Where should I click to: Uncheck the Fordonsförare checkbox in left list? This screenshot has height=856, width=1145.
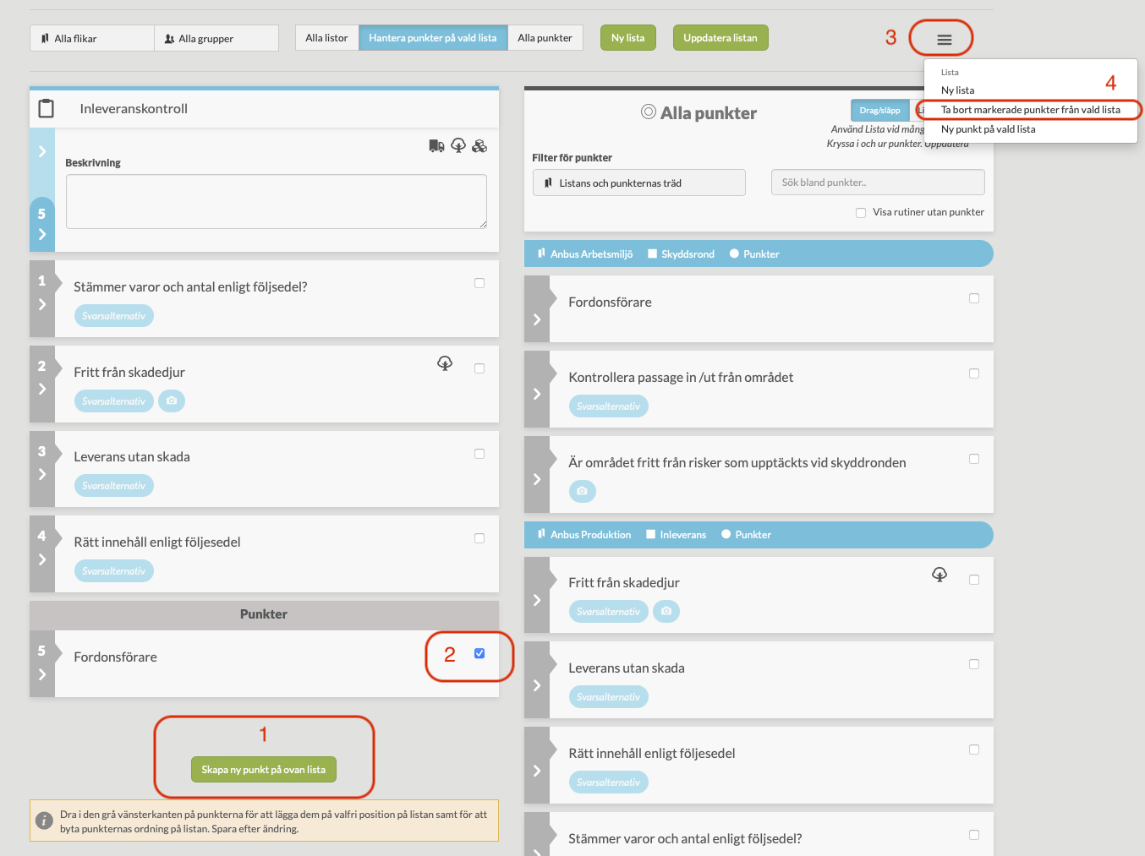pyautogui.click(x=479, y=653)
